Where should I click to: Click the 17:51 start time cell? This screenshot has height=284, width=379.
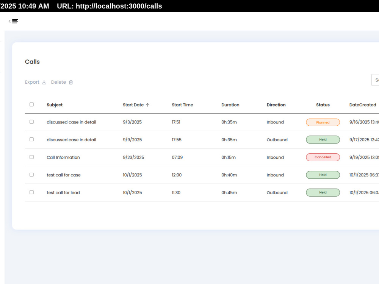176,122
